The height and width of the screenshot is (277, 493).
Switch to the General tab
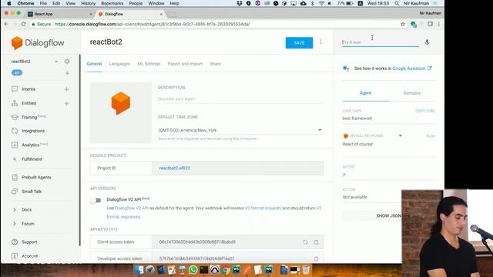(x=94, y=64)
